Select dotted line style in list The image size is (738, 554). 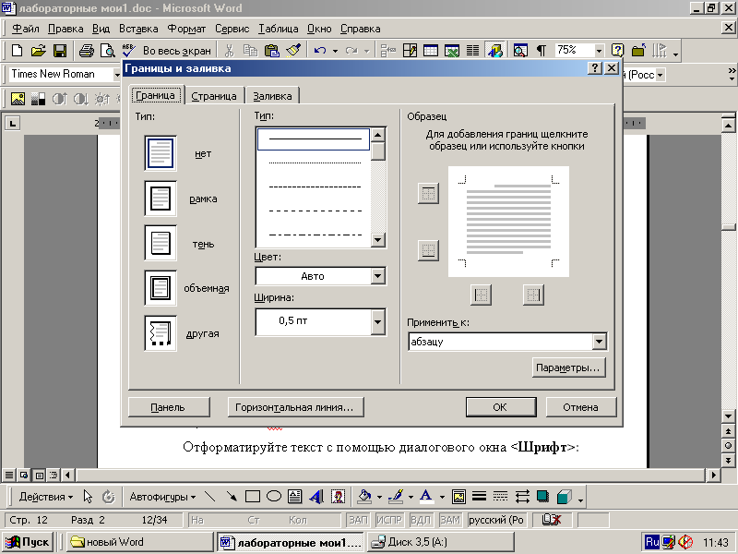(314, 163)
